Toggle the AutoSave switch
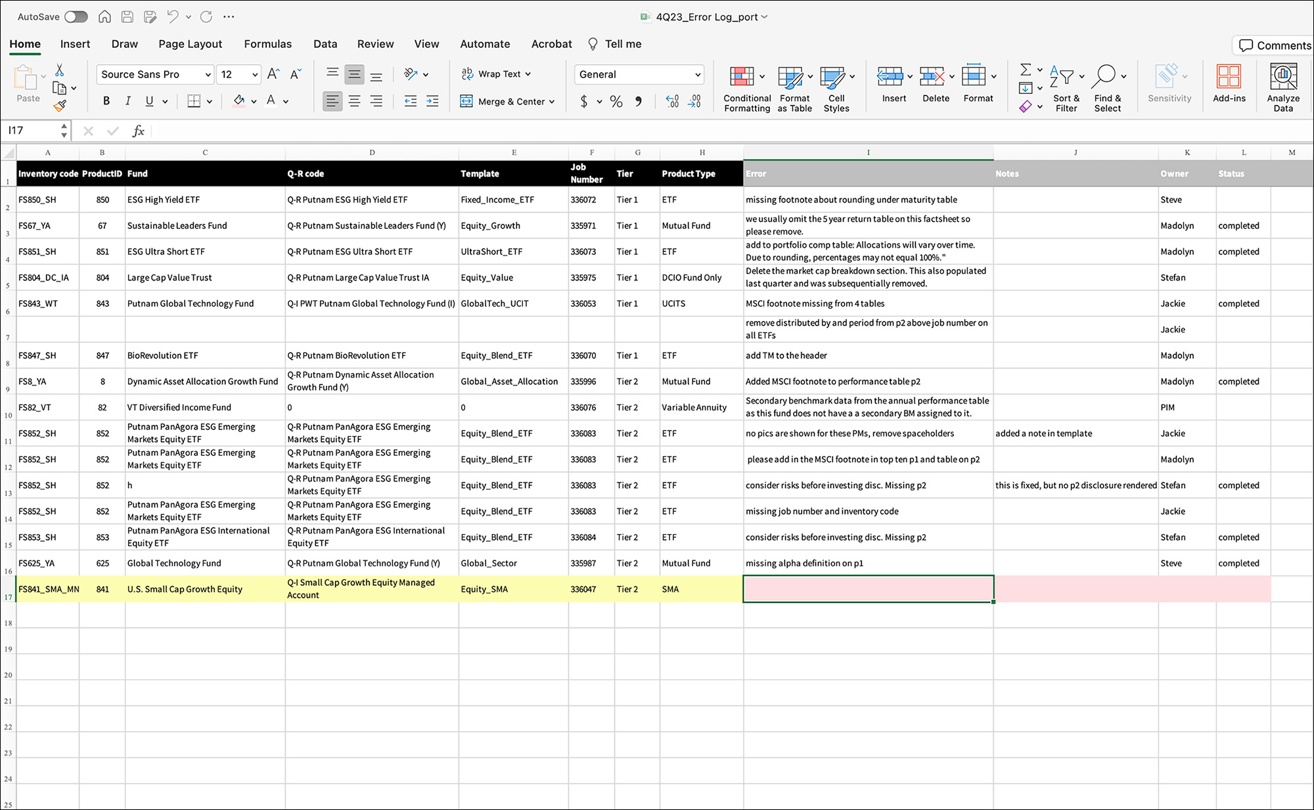Viewport: 1314px width, 810px height. (x=76, y=17)
